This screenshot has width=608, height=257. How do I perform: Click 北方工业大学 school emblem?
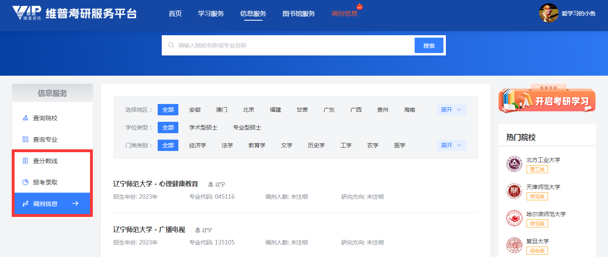pyautogui.click(x=514, y=164)
